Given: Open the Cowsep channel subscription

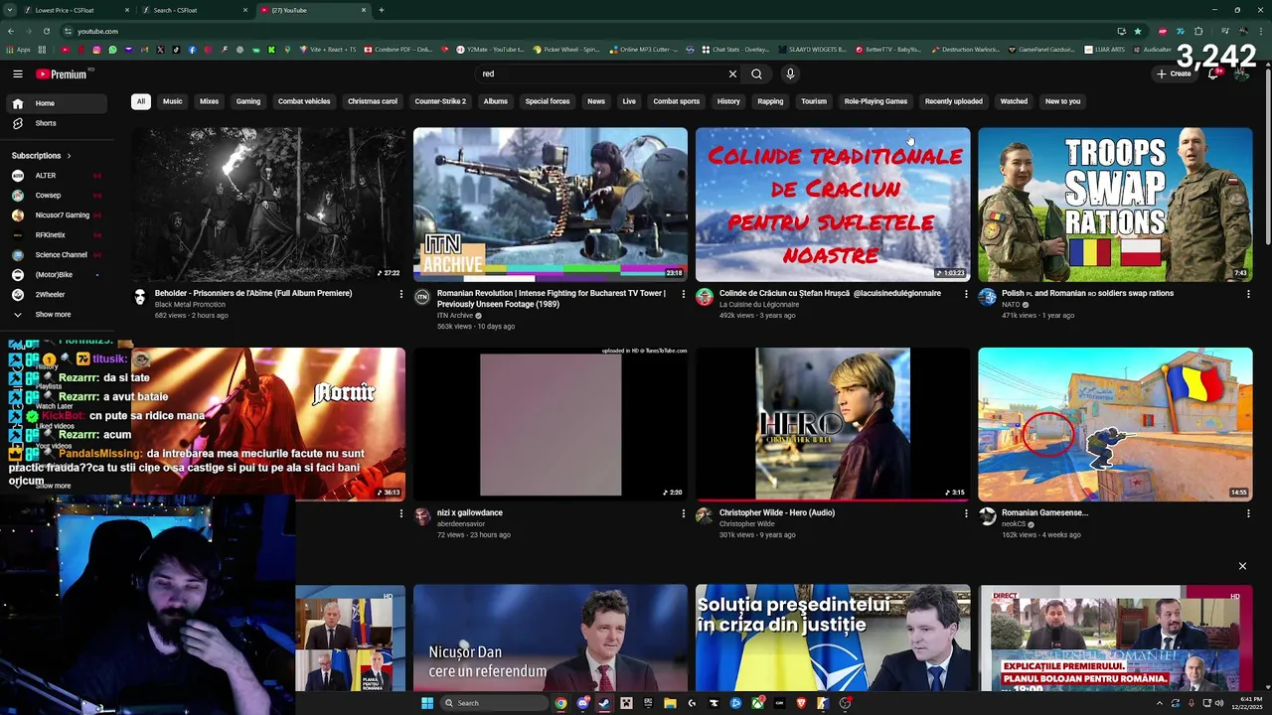Looking at the screenshot, I should 55,196.
